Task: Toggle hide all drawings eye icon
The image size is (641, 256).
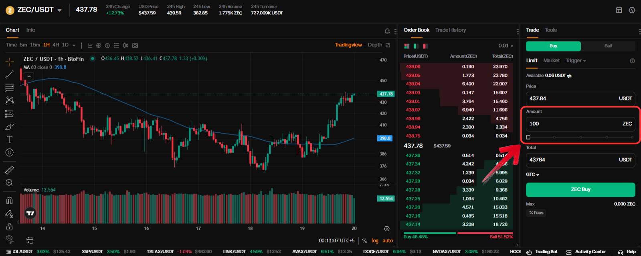Action: coord(10,239)
